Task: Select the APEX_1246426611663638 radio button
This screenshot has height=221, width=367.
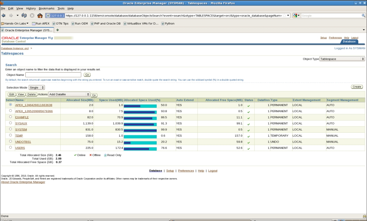Action: [10, 105]
